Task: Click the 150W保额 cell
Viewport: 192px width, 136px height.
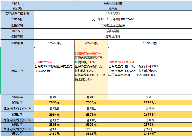Action: tap(150, 44)
